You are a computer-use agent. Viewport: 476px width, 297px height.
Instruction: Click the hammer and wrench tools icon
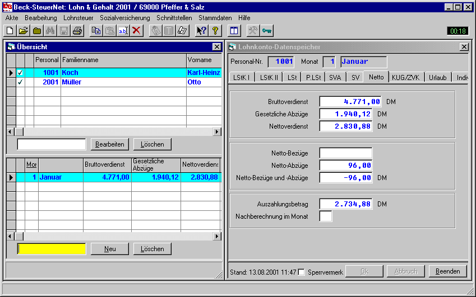pos(253,31)
